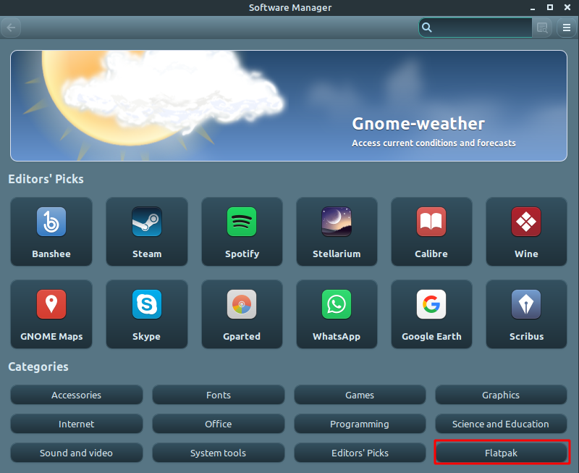
Task: Open the hamburger menu
Action: pyautogui.click(x=567, y=28)
